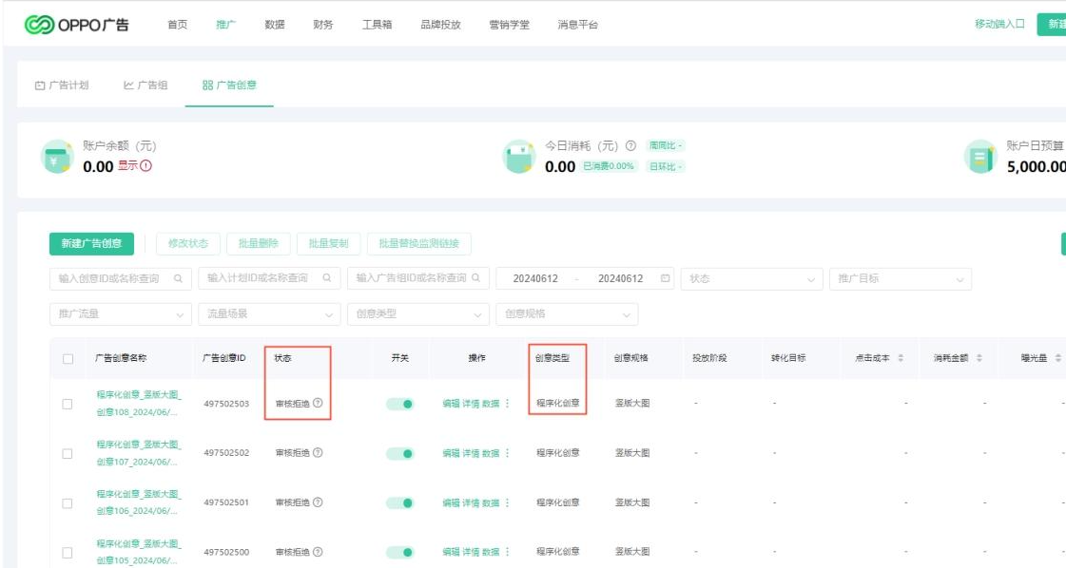Click the info icon beside 显示 balance

pyautogui.click(x=146, y=165)
